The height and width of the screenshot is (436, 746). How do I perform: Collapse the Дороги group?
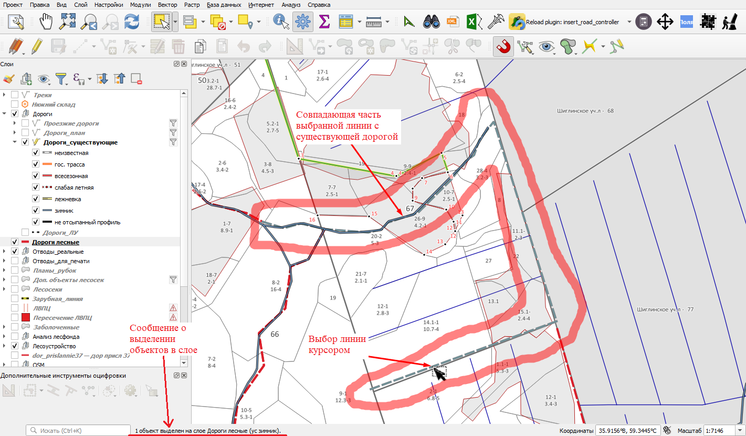point(5,114)
